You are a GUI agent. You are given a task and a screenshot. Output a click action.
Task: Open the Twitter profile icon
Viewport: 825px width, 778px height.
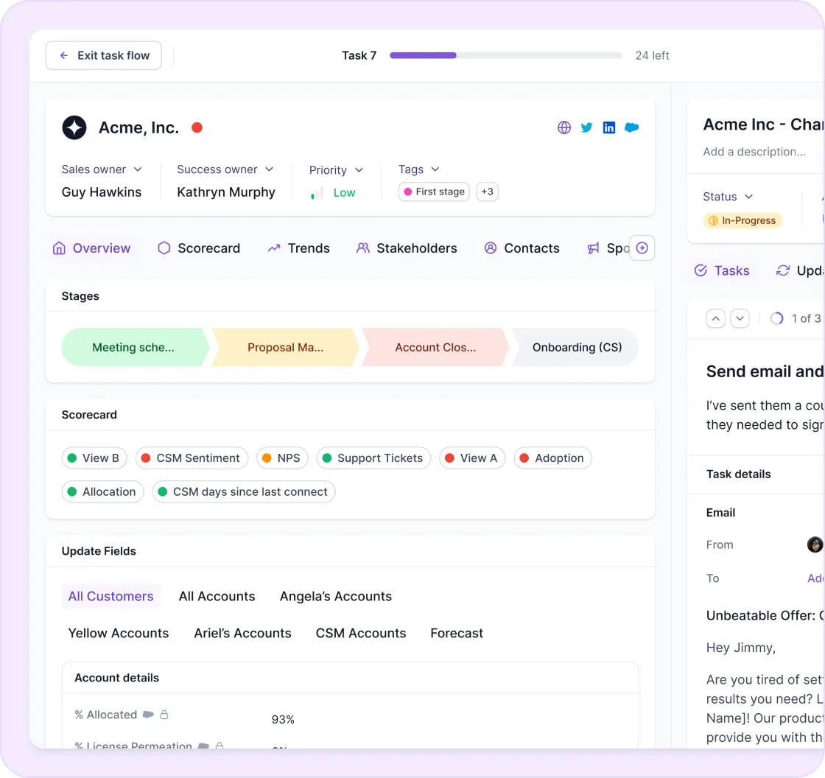[x=586, y=127]
